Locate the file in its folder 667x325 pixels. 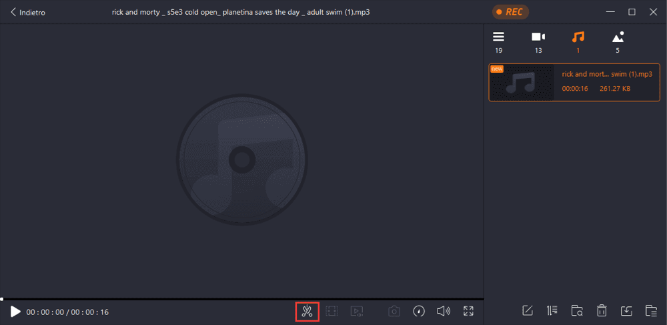(577, 311)
